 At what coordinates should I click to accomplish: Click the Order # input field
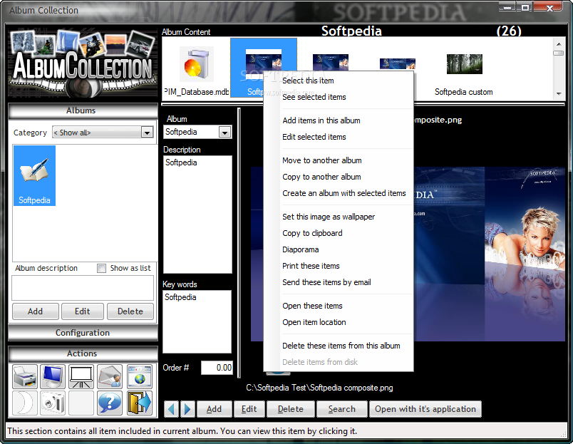click(217, 368)
